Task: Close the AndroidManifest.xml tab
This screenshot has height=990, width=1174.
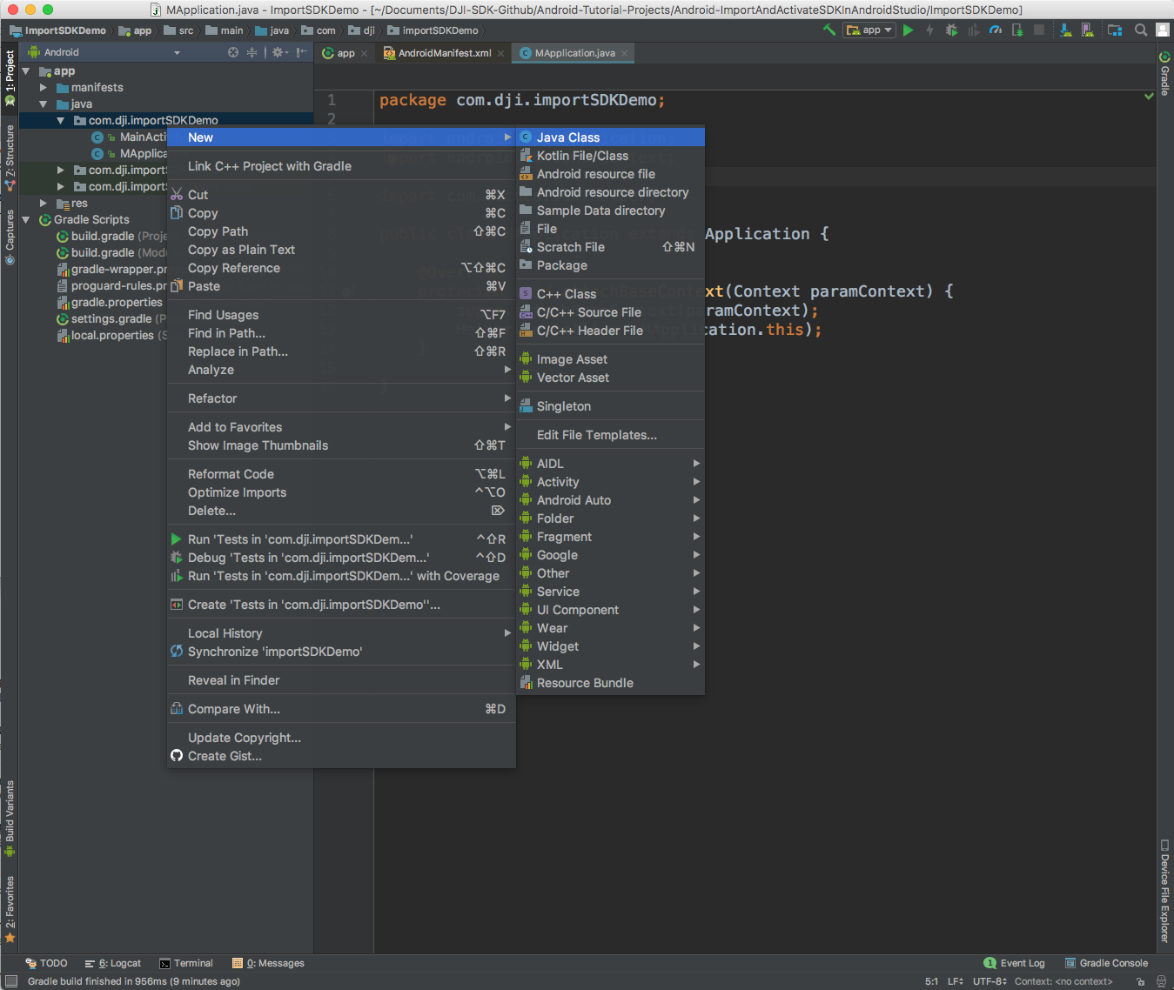Action: [501, 54]
